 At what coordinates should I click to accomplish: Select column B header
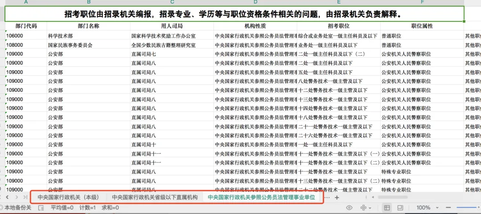[88, 3]
